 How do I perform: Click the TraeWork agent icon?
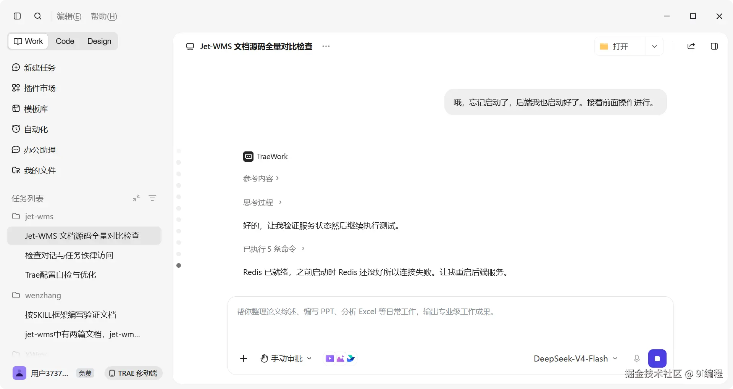tap(248, 156)
